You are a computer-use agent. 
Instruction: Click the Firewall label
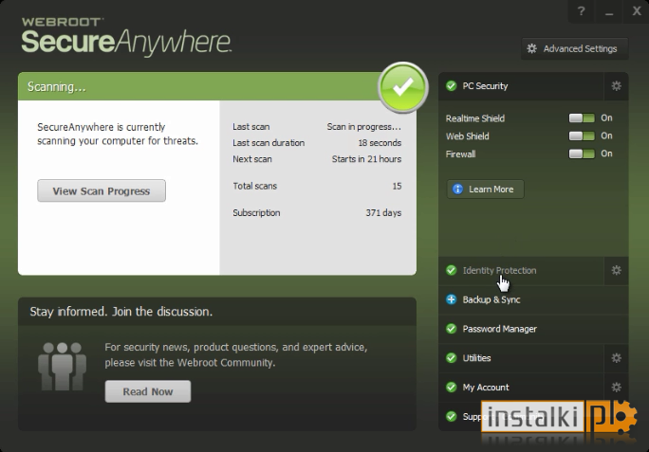(x=461, y=154)
